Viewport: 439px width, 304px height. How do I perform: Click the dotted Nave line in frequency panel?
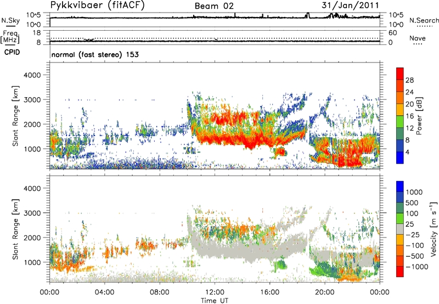click(x=215, y=38)
